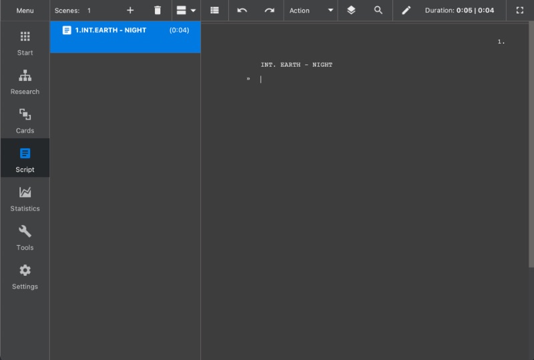The width and height of the screenshot is (534, 360).
Task: Select scene 1.INT.EARTH - NIGHT in list
Action: pyautogui.click(x=125, y=37)
